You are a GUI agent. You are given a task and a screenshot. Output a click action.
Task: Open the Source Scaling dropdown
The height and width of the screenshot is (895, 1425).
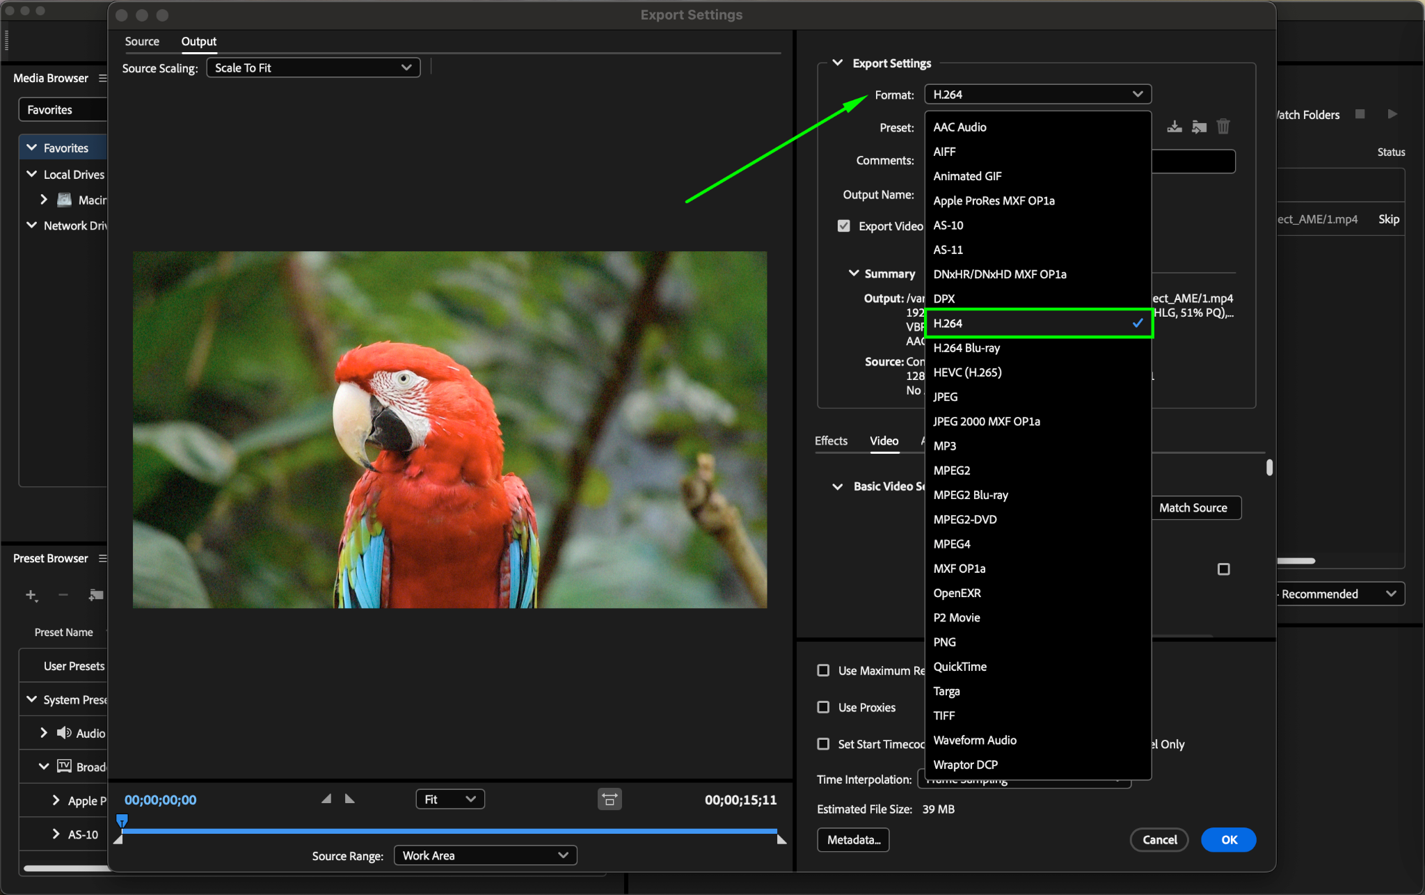(313, 68)
